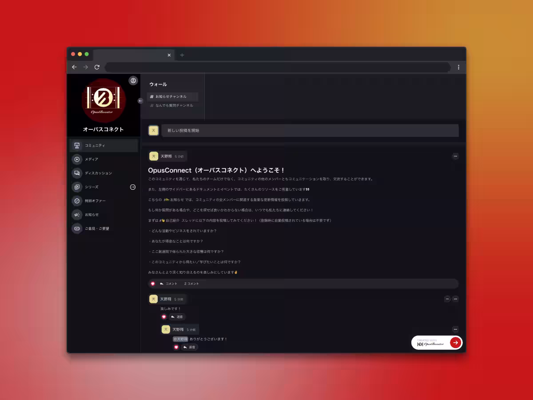Click the オーパスコネクト community name
533x400 pixels.
tap(103, 129)
